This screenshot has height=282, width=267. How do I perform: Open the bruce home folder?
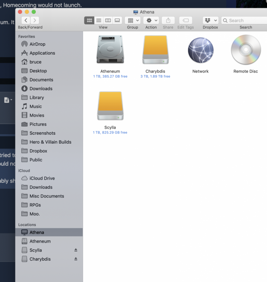pos(49,62)
